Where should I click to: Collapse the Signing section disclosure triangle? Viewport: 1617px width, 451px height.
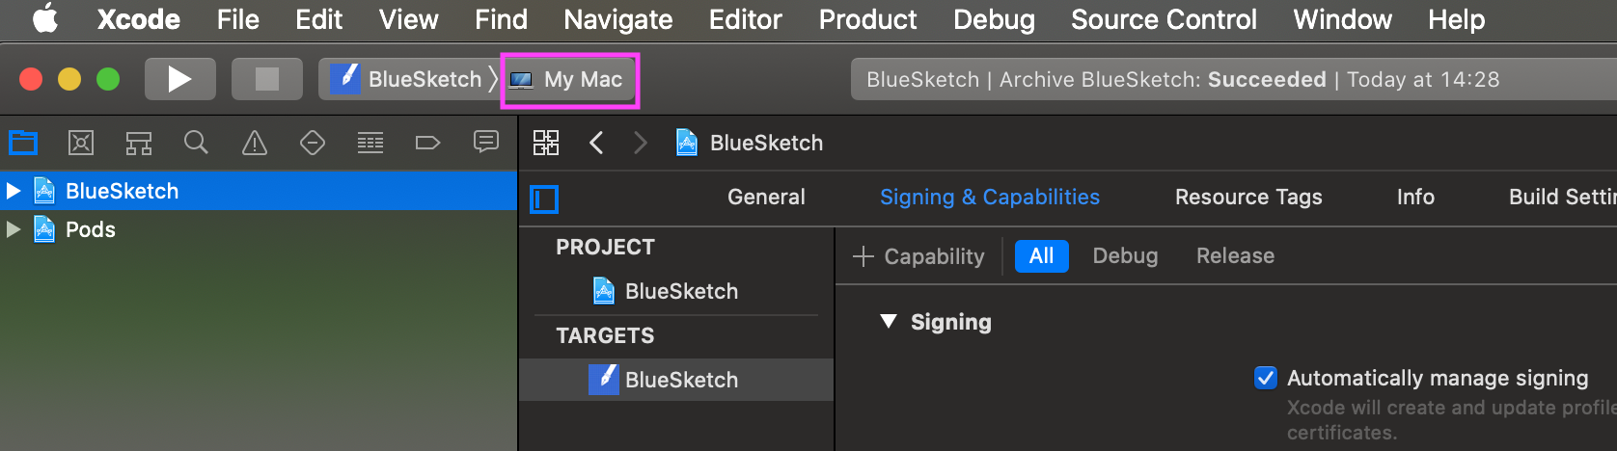click(889, 322)
